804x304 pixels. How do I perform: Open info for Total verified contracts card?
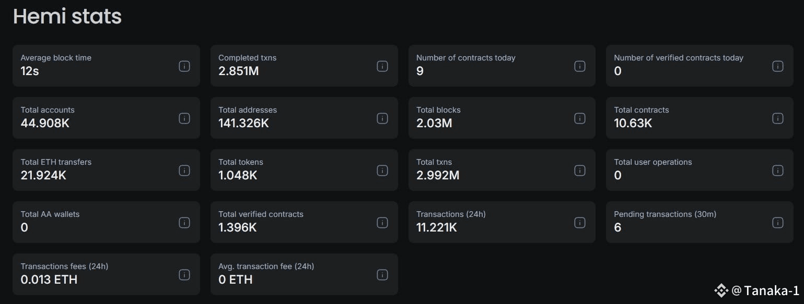tap(382, 223)
